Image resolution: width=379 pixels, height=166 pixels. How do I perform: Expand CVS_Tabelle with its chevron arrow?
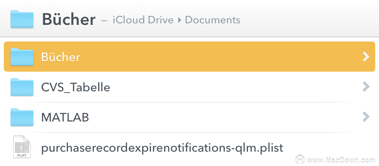[x=366, y=87]
